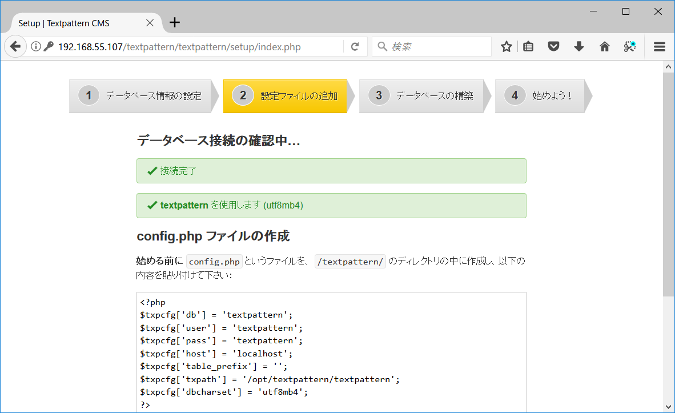Go back using the back arrow
The image size is (675, 413).
coord(15,46)
